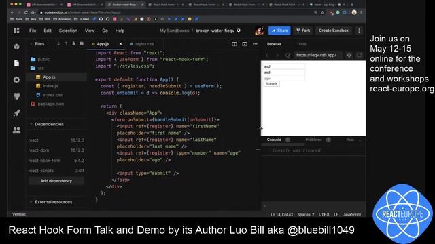This screenshot has height=244, width=435.
Task: Click the age input in preview form
Action: pyautogui.click(x=284, y=79)
